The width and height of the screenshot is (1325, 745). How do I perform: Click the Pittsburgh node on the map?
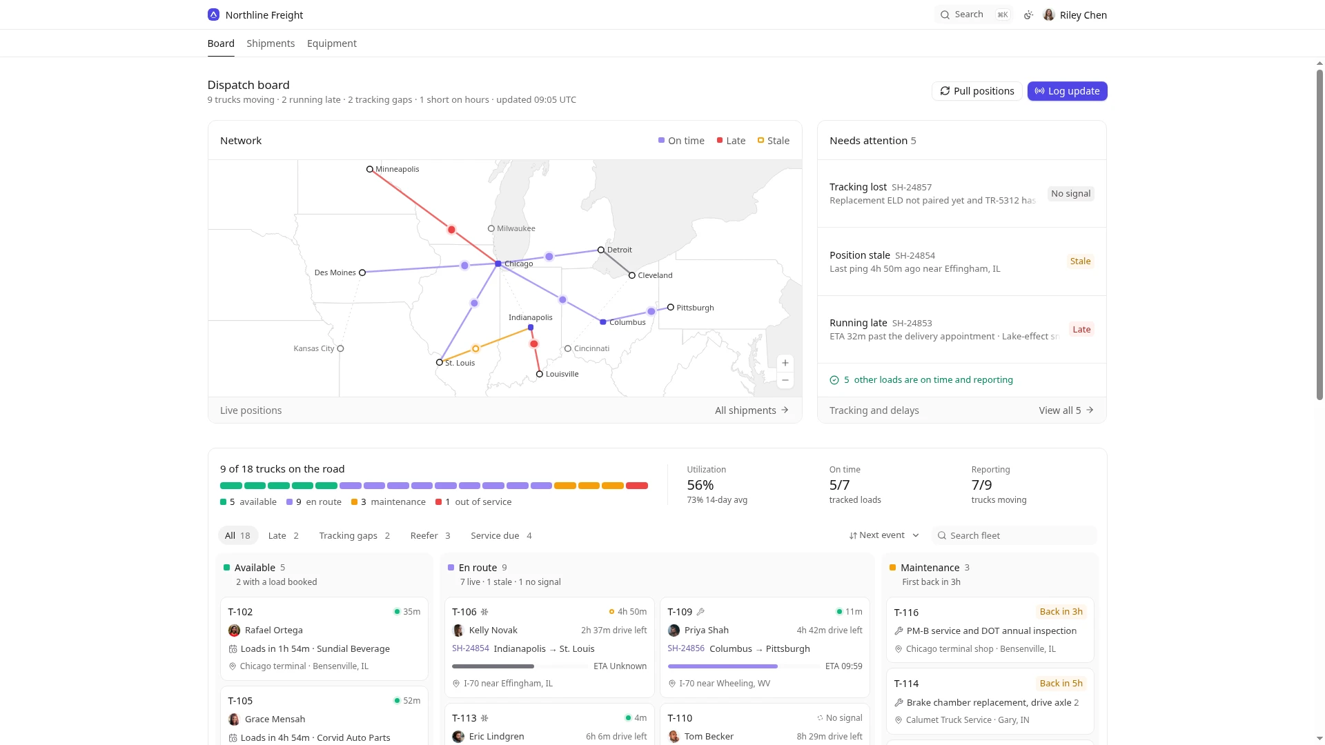670,308
